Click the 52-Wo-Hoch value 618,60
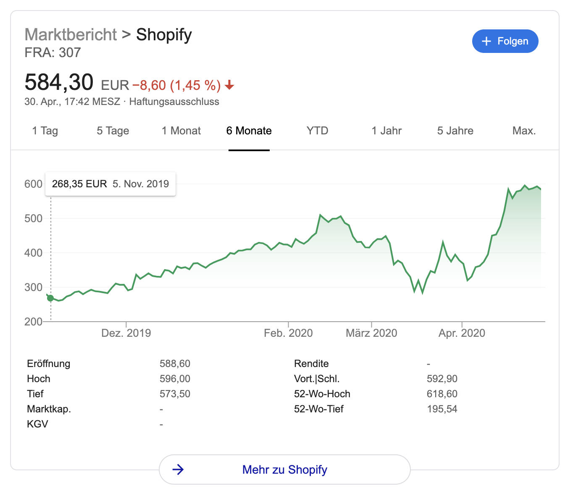Viewport: 573px width, 493px height. pyautogui.click(x=442, y=394)
